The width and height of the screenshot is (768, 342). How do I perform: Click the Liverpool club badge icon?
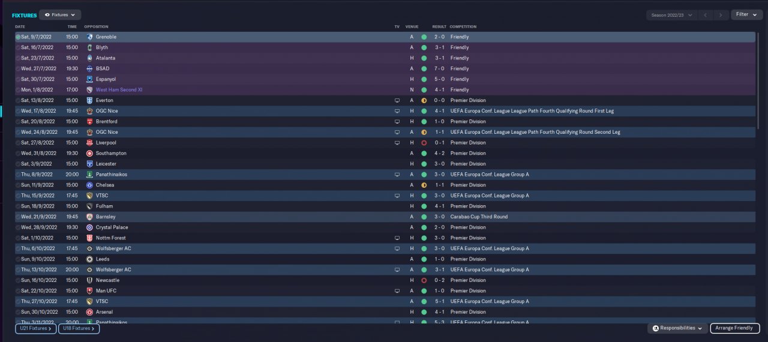point(89,143)
